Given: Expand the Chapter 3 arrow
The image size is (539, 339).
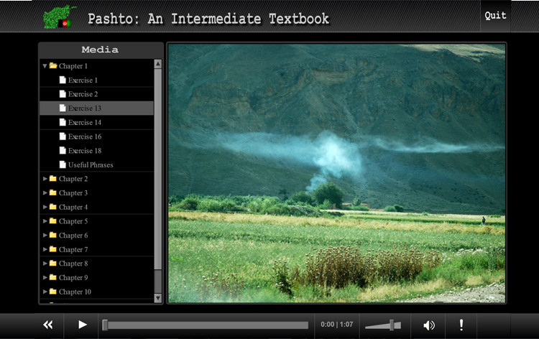Looking at the screenshot, I should click(45, 192).
